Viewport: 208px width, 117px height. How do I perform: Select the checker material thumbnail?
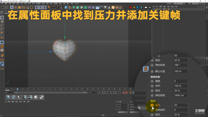pos(42,97)
